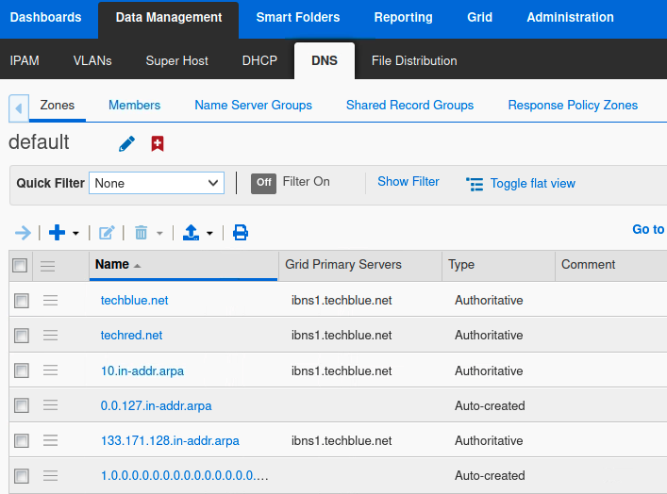667x494 pixels.
Task: Click the export upload icon
Action: tap(191, 232)
